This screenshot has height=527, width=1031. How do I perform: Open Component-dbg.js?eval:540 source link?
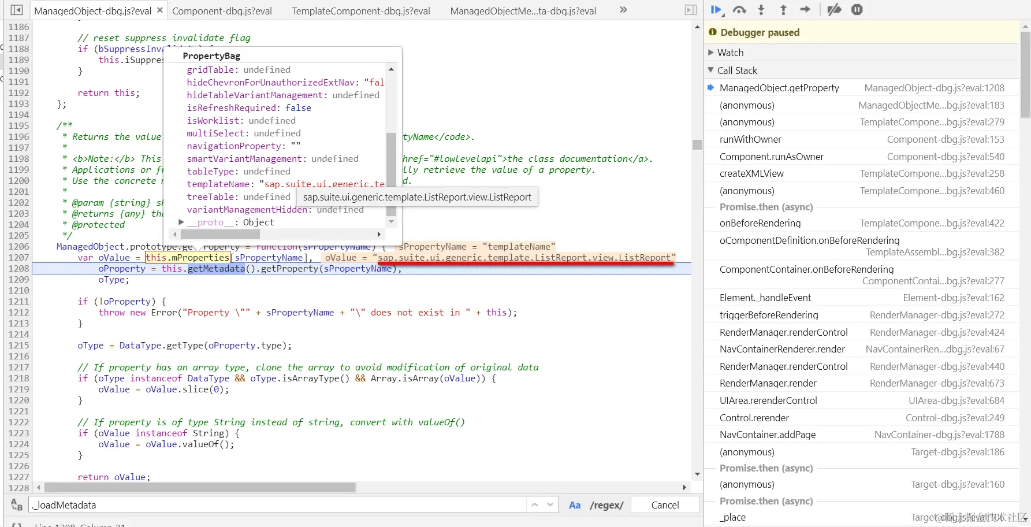click(946, 157)
